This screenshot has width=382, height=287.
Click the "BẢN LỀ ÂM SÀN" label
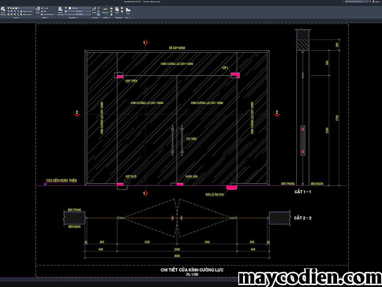pyautogui.click(x=214, y=195)
